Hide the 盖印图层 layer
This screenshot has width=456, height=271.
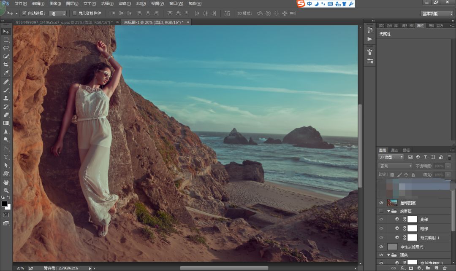tap(381, 203)
